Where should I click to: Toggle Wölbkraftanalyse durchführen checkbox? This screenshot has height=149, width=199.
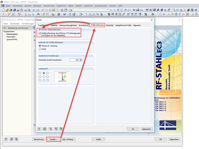coord(40,33)
